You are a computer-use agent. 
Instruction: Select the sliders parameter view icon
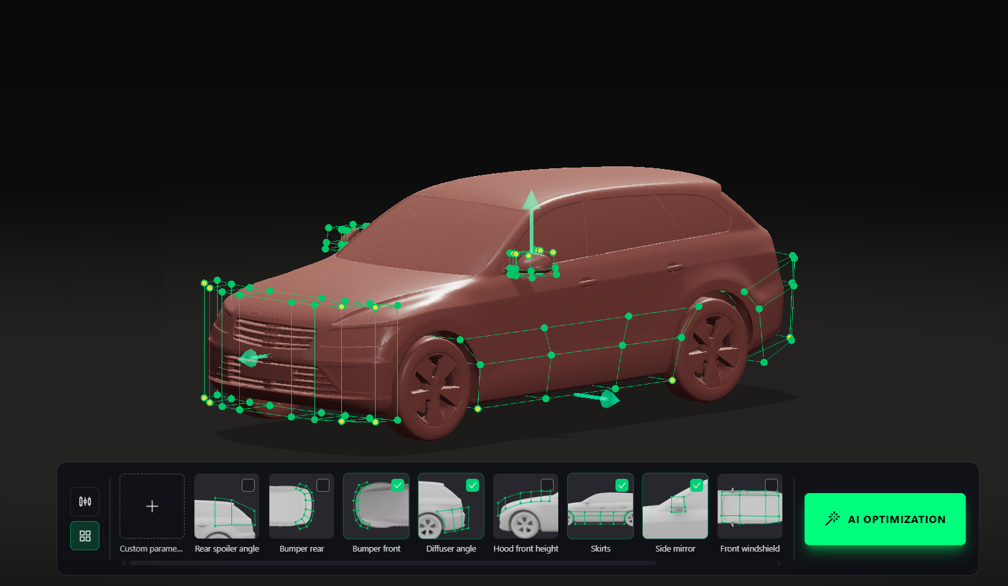(84, 502)
